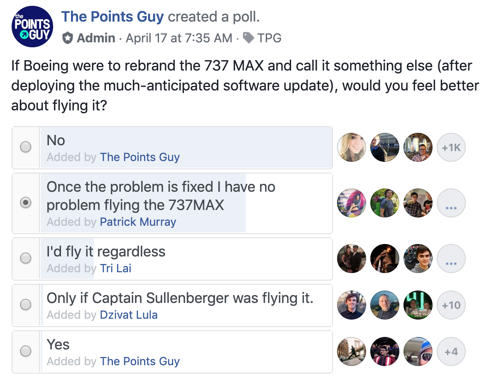Open Patrick Murray's profile link
The width and height of the screenshot is (489, 376).
pyautogui.click(x=138, y=222)
